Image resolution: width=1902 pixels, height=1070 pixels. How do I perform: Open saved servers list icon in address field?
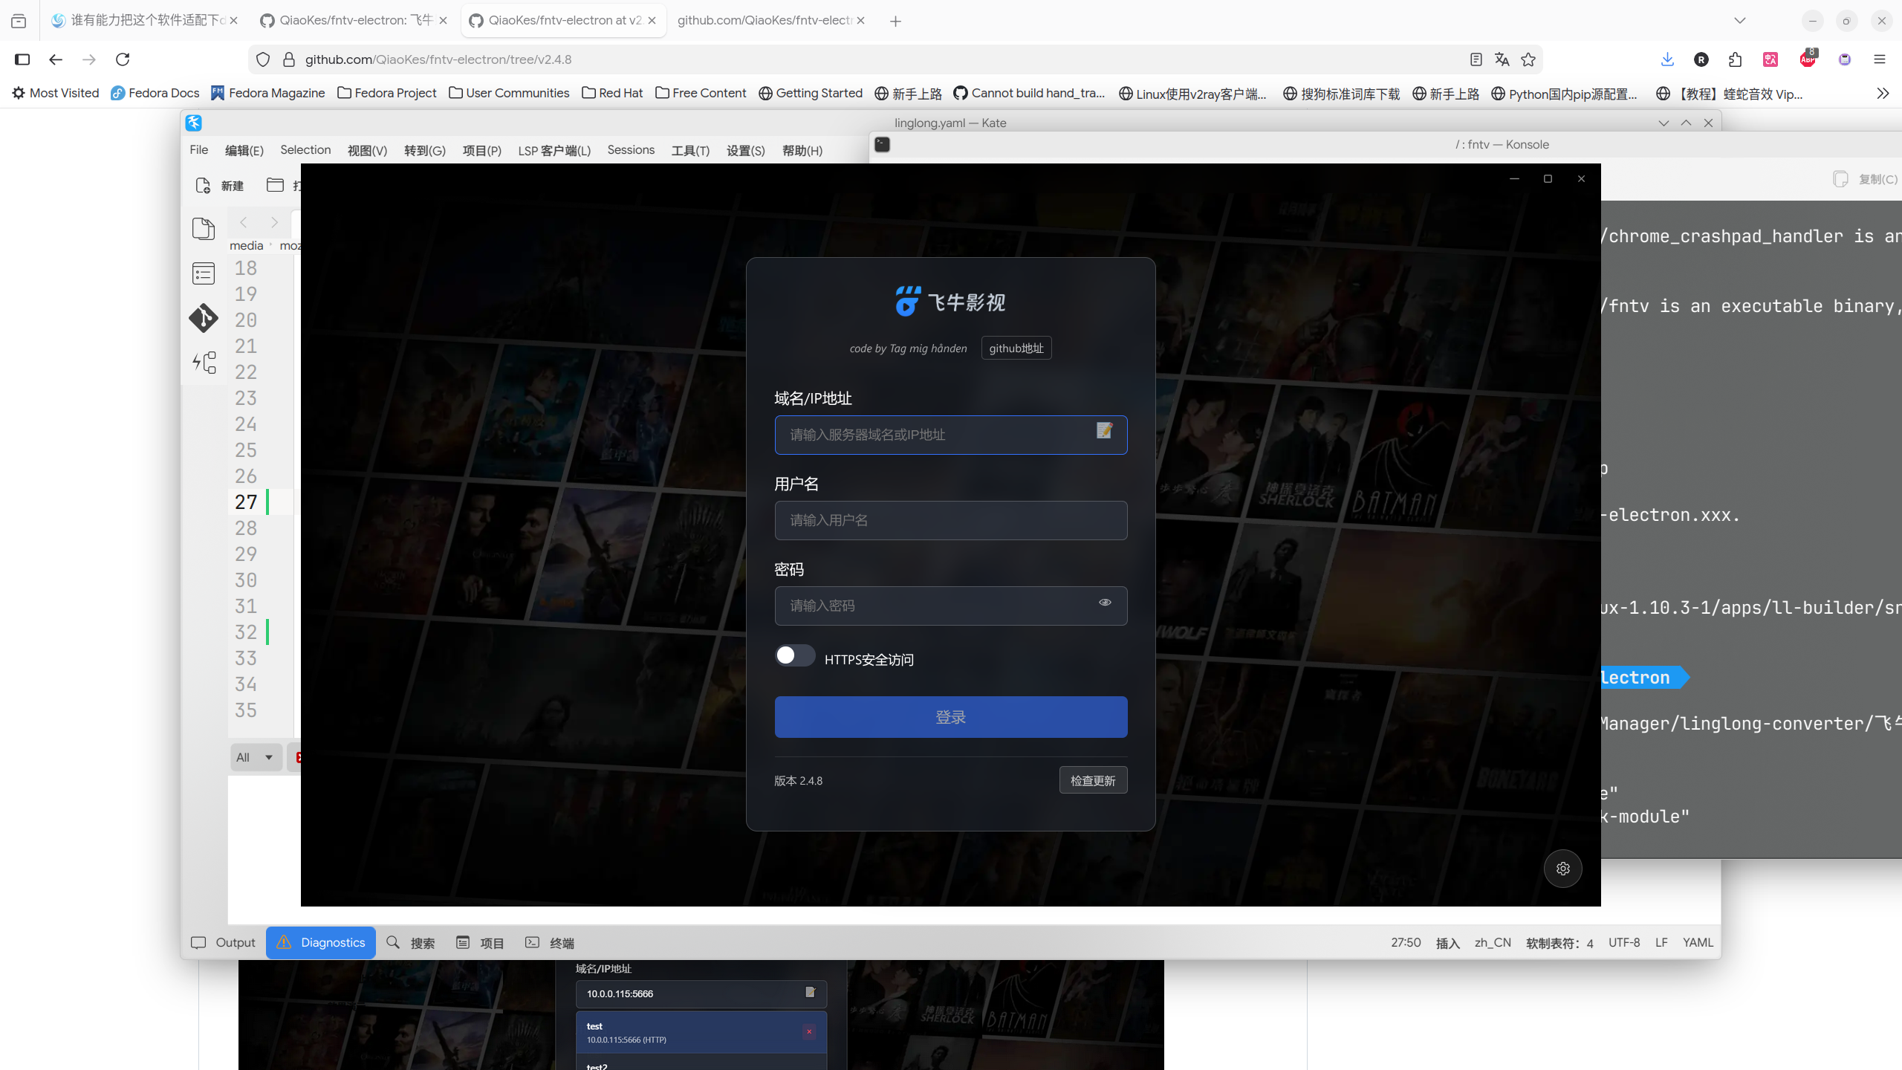point(1105,430)
